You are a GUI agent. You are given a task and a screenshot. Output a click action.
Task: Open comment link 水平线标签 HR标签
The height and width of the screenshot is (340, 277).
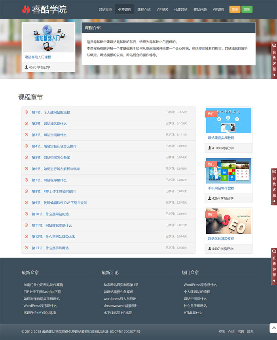118,313
